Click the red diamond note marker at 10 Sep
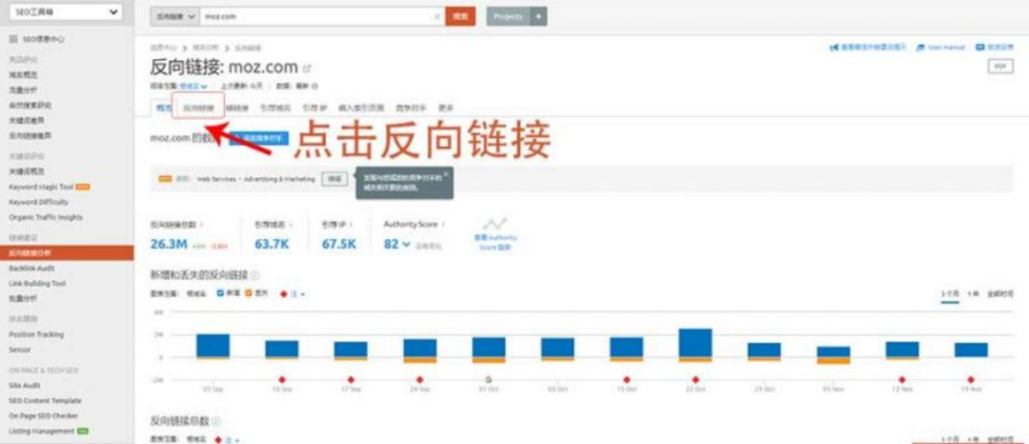The height and width of the screenshot is (444, 1029). [x=281, y=380]
